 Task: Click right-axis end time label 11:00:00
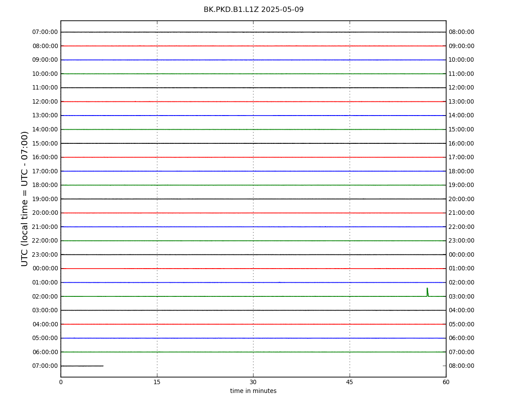[462, 74]
